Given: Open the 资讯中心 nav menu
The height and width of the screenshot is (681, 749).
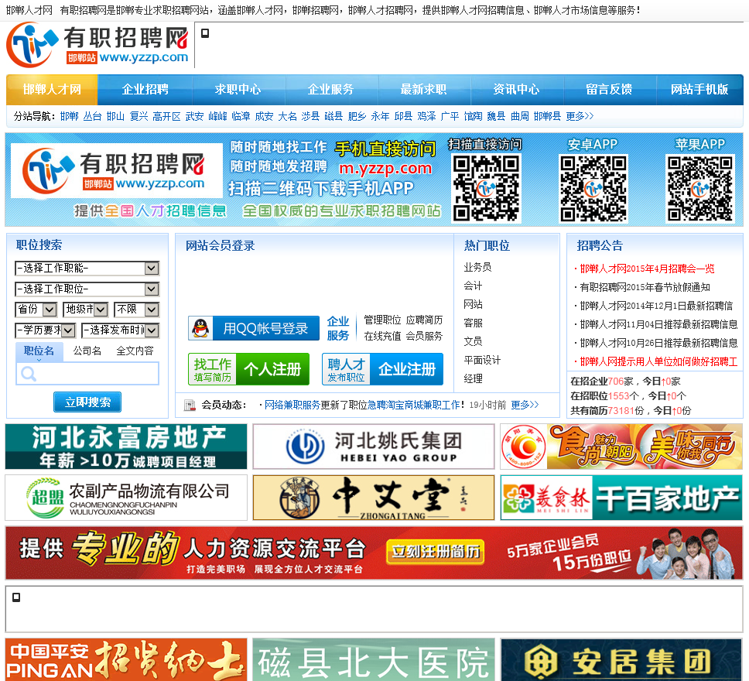Looking at the screenshot, I should click(516, 89).
